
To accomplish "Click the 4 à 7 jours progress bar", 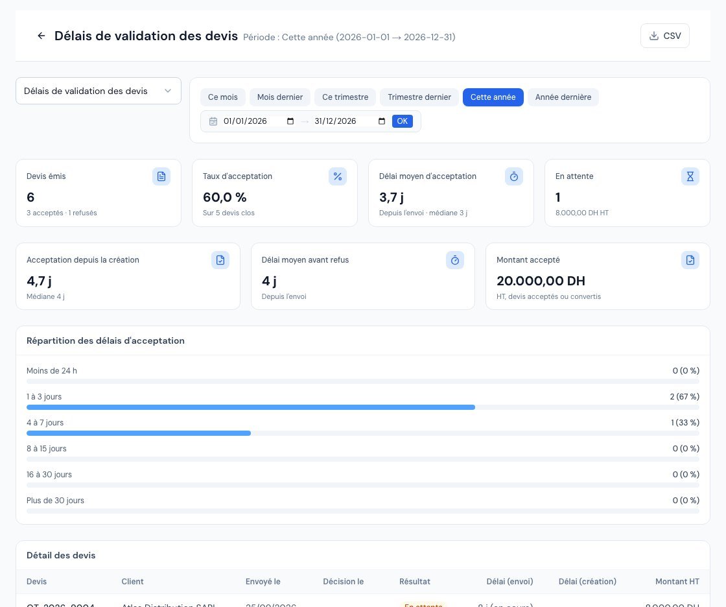I will [363, 433].
